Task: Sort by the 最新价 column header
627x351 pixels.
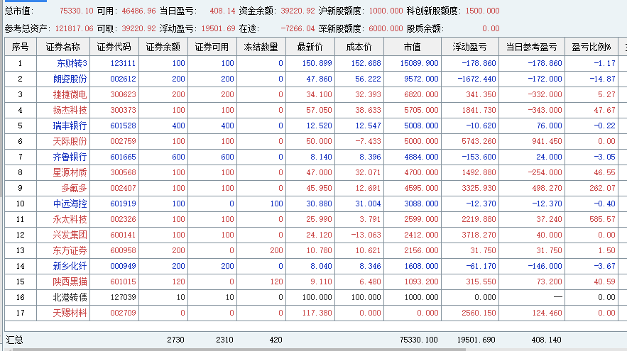Action: click(x=310, y=47)
